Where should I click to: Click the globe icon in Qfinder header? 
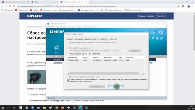[157, 38]
